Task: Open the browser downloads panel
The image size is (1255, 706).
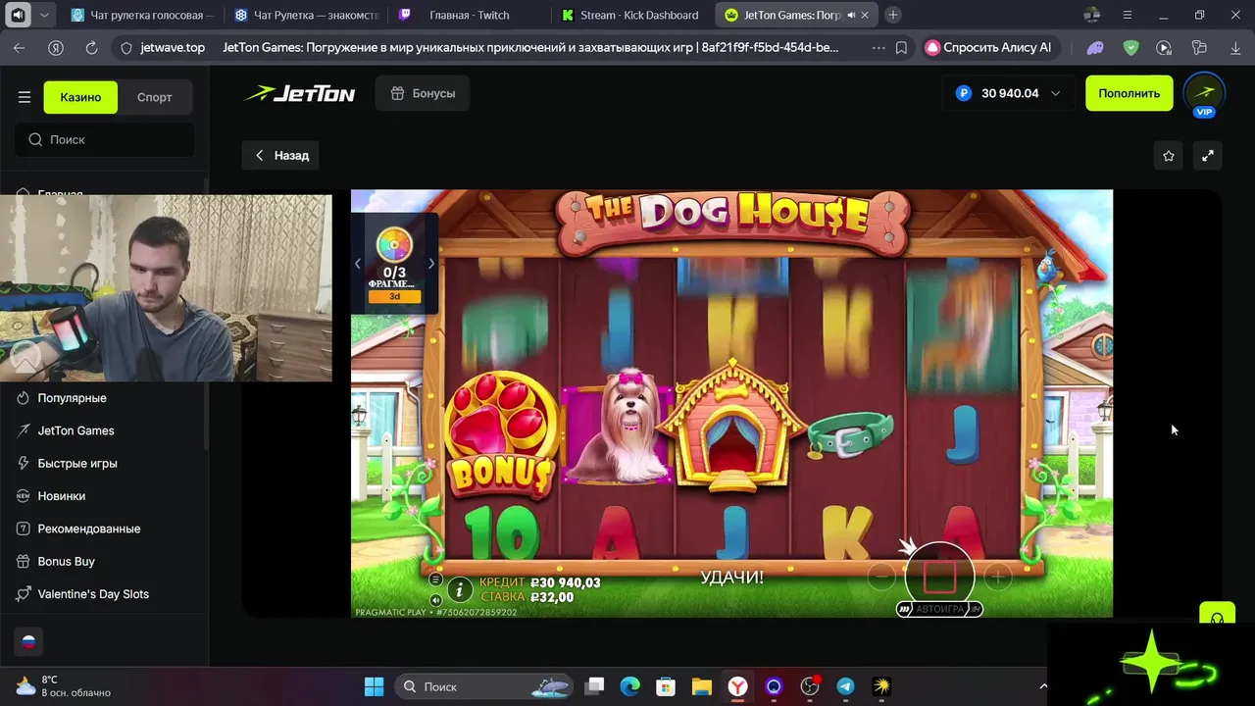Action: [1234, 47]
